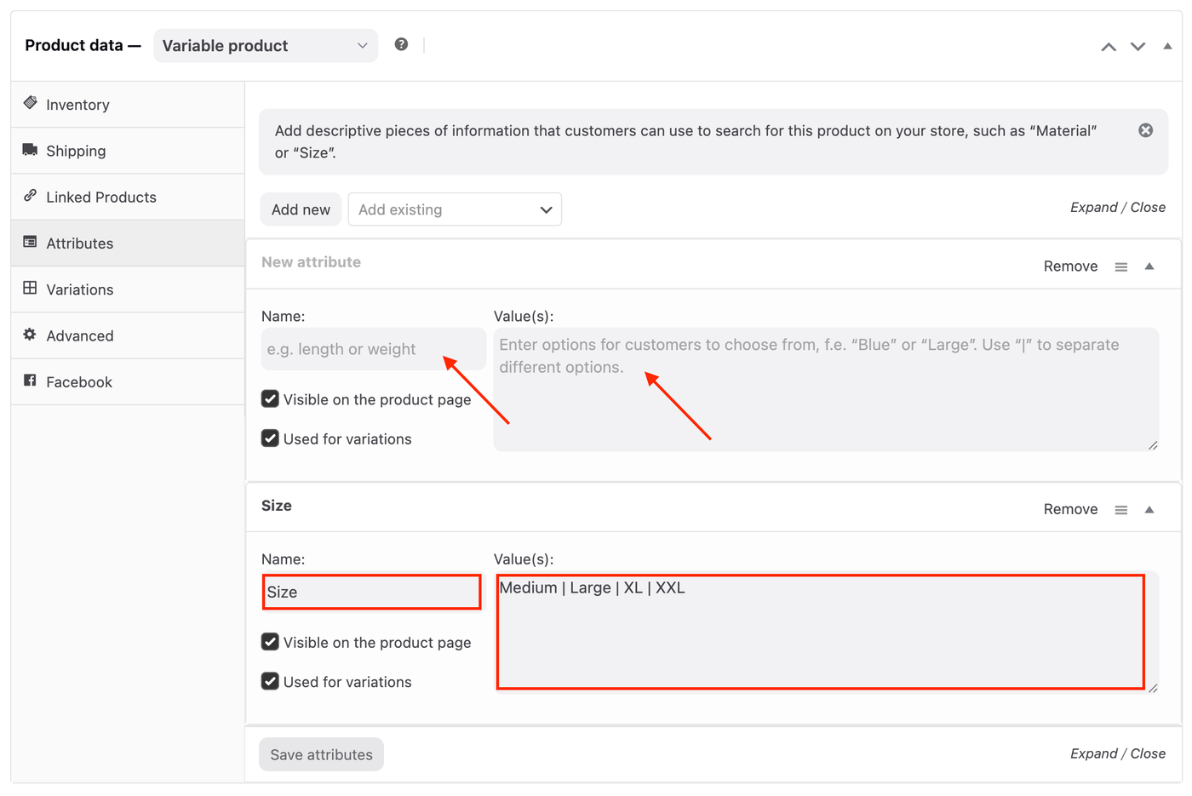Click the move-down chevron in Product data header
The width and height of the screenshot is (1192, 796).
(1138, 47)
